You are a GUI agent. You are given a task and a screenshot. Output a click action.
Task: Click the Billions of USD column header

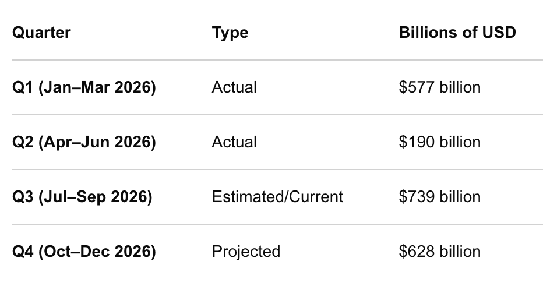(457, 33)
